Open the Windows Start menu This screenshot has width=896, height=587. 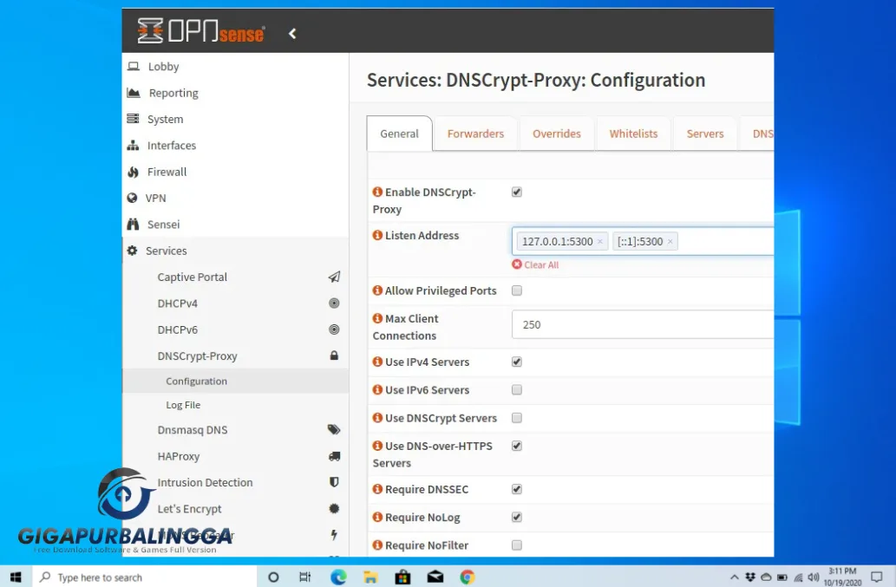click(16, 577)
